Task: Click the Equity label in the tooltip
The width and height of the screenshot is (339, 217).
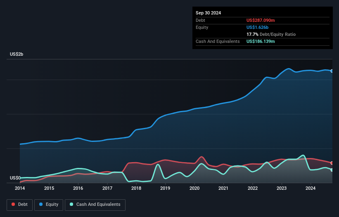Action: pyautogui.click(x=202, y=27)
